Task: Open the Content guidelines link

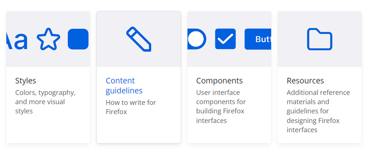Action: coord(124,85)
